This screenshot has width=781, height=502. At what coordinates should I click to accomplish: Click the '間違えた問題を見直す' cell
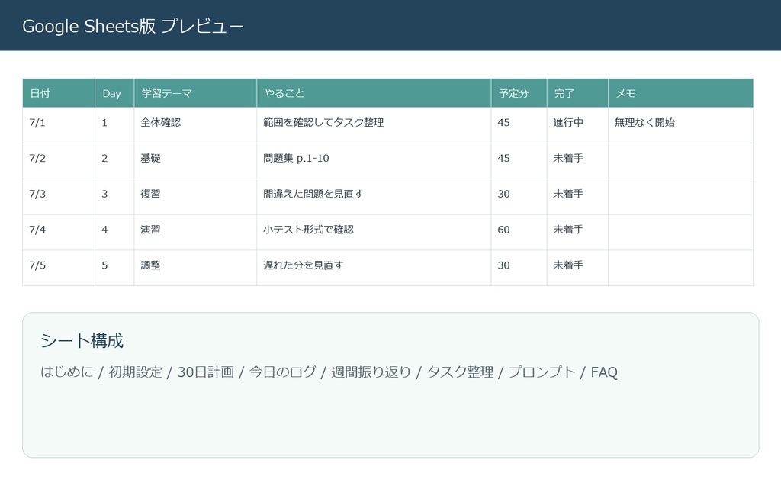tap(374, 197)
